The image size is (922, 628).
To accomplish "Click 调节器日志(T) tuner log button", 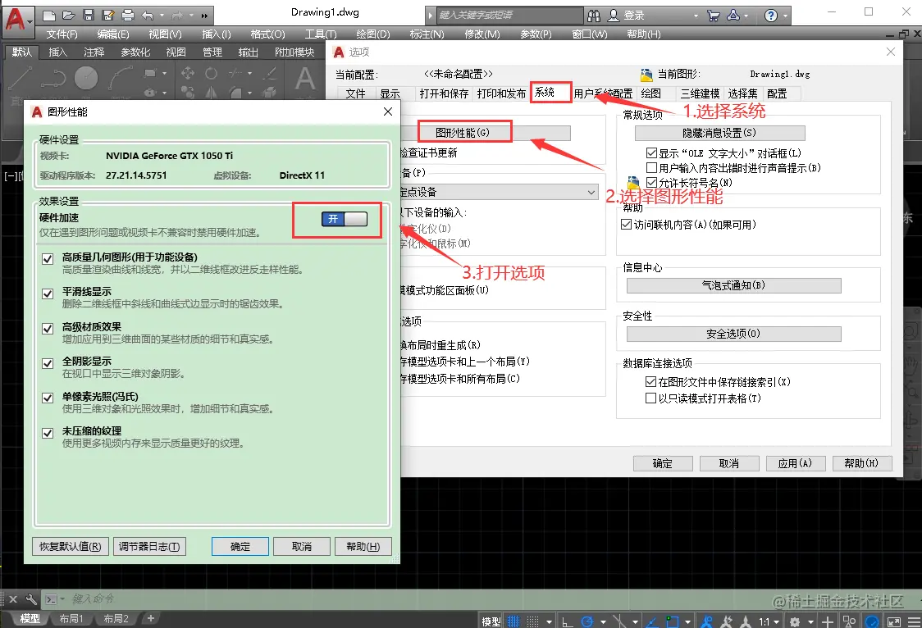I will [149, 546].
